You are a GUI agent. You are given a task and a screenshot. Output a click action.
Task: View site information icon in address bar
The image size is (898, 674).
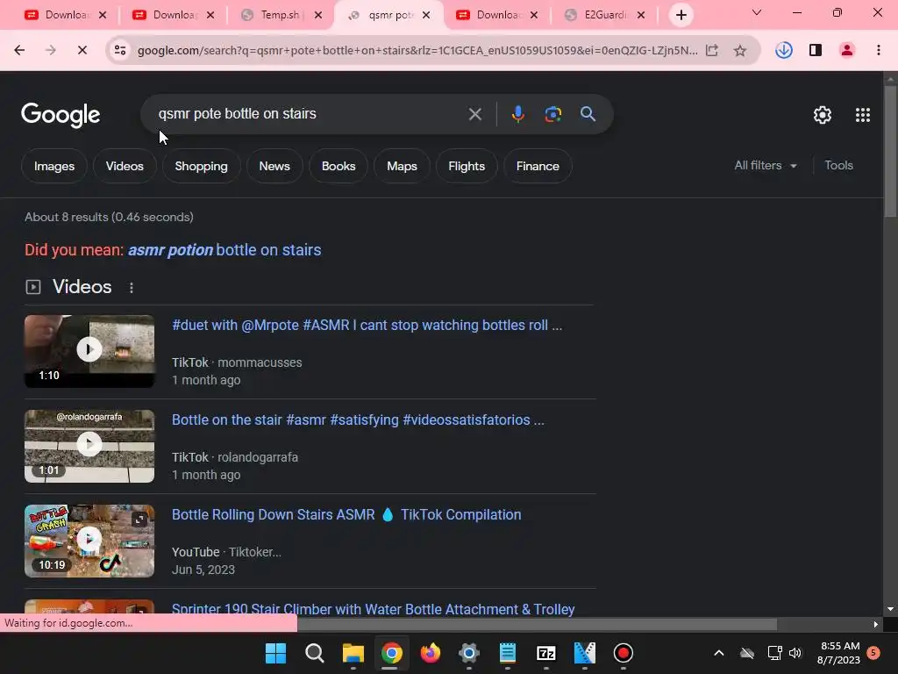point(120,50)
